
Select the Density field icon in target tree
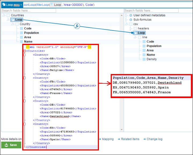pyautogui.click(x=144, y=59)
